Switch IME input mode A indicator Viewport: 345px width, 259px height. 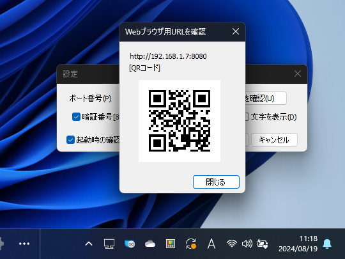pyautogui.click(x=211, y=244)
